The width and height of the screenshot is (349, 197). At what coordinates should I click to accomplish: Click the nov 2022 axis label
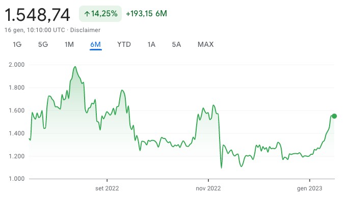point(208,188)
